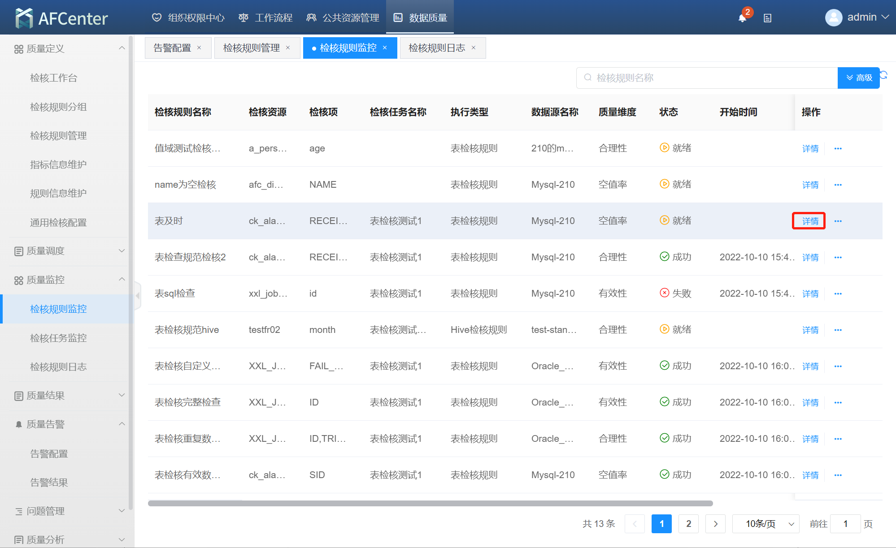Click 详情 link for 表及时 row
This screenshot has height=548, width=896.
tap(810, 221)
